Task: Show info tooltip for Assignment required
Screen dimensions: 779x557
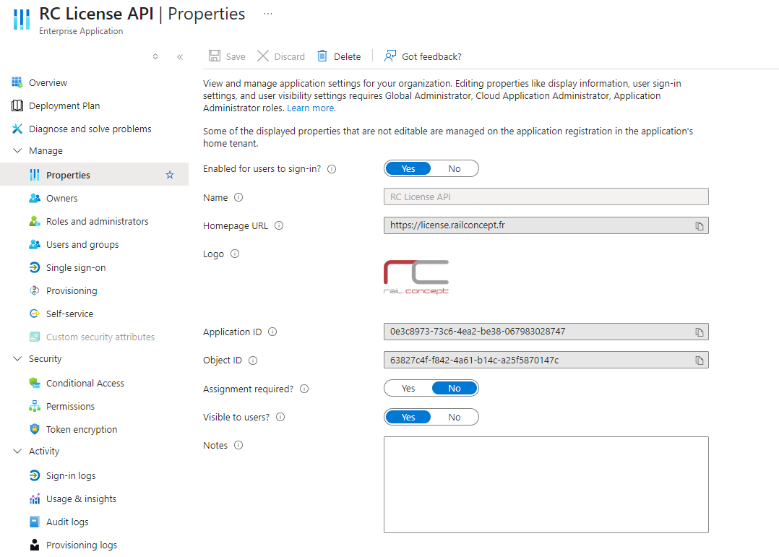Action: 304,389
